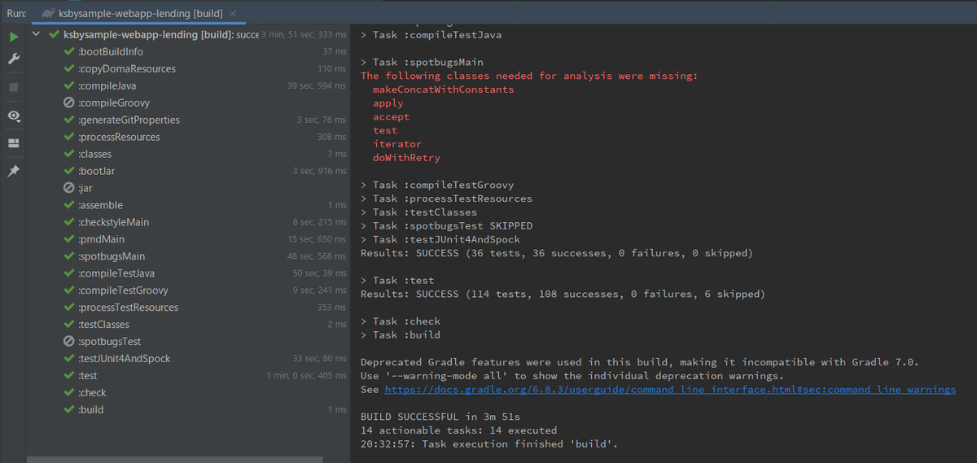977x463 pixels.
Task: Click the Stop build square icon
Action: point(14,87)
